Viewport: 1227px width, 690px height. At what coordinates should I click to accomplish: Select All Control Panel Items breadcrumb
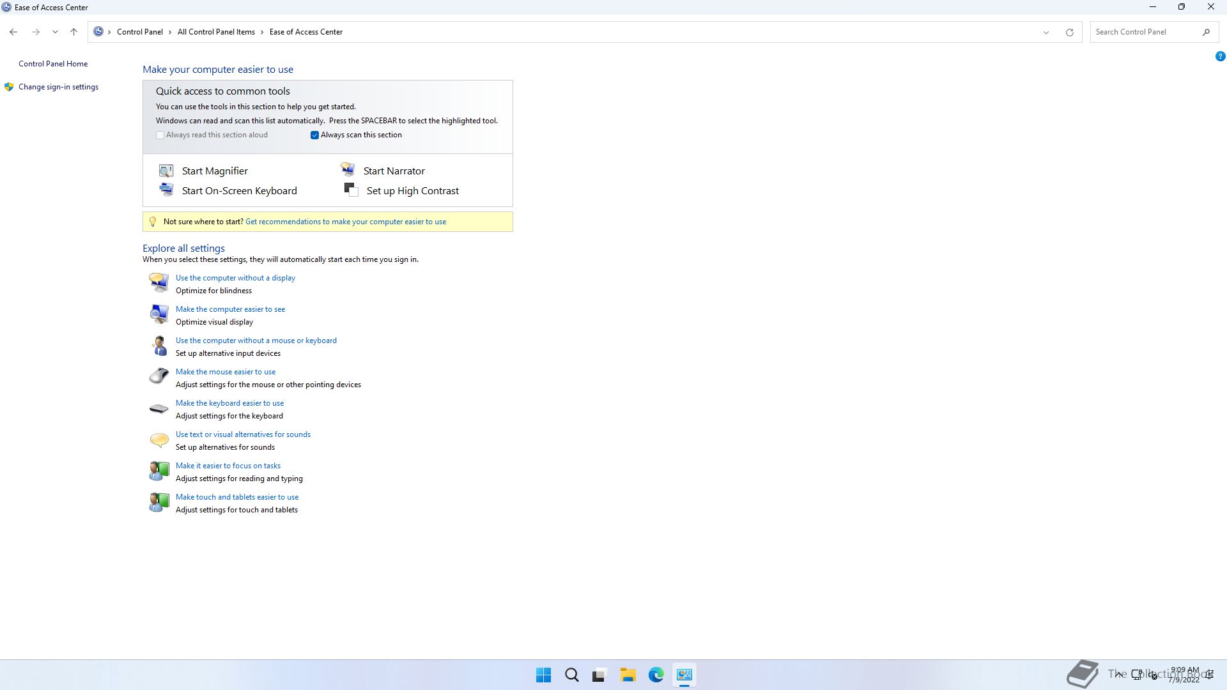216,32
